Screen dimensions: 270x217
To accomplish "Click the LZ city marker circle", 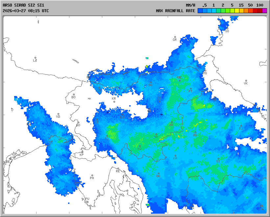I will (36, 58).
